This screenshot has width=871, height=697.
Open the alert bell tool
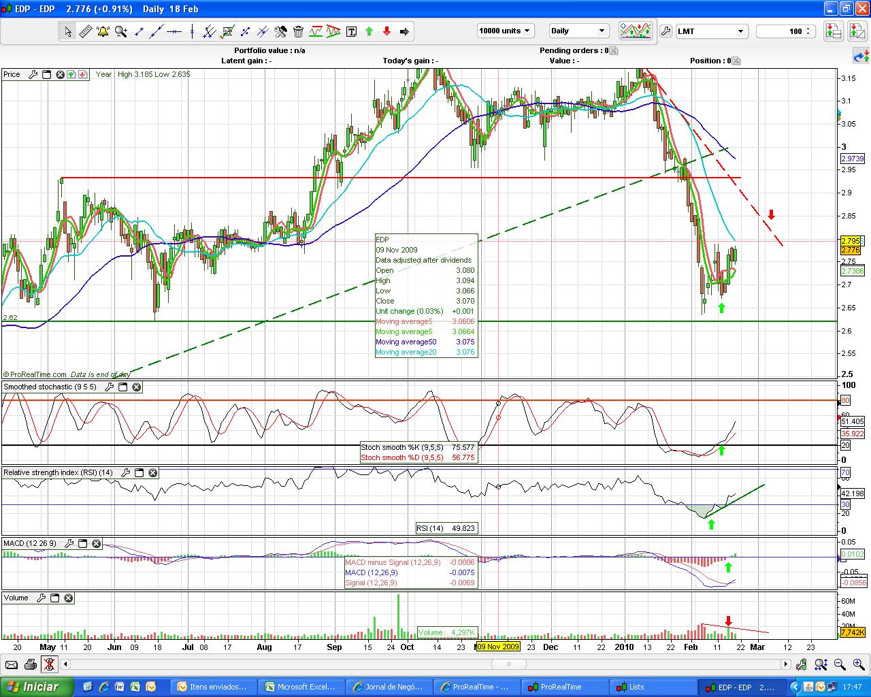103,31
